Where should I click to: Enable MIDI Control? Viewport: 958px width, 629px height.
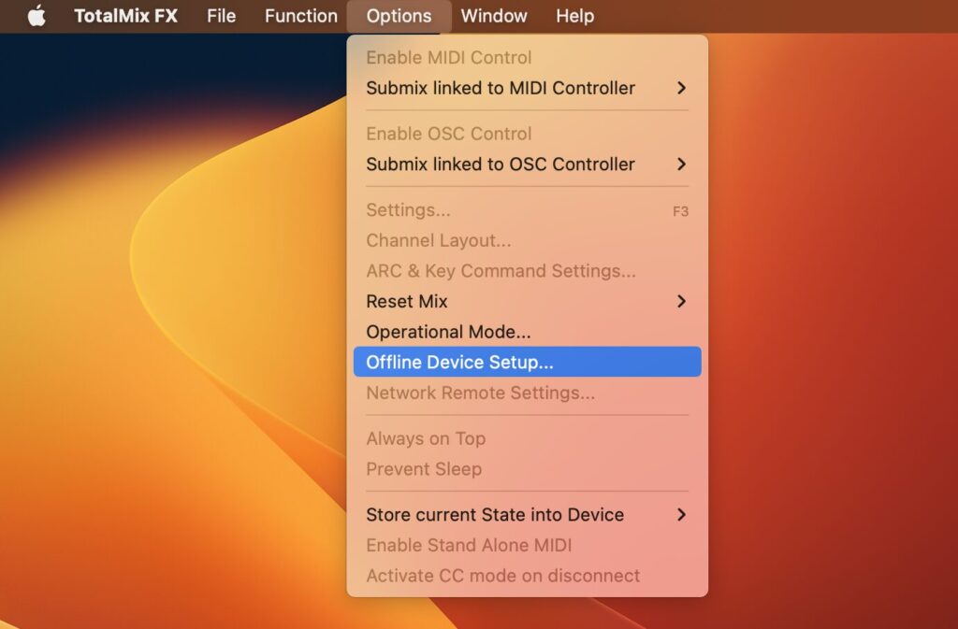pyautogui.click(x=448, y=57)
